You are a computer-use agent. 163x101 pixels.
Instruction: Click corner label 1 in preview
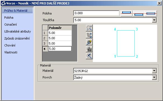click(x=115, y=56)
